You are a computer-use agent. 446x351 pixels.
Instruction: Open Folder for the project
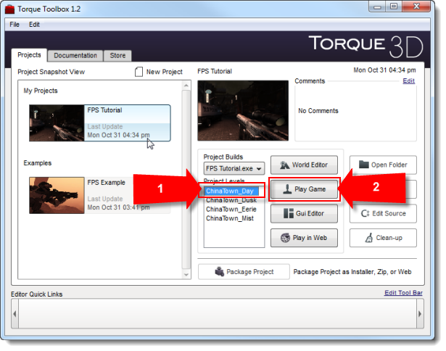point(383,165)
